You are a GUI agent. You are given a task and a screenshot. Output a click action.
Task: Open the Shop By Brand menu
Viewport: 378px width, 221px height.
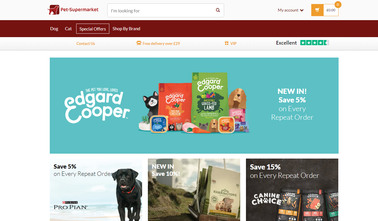[x=126, y=29]
